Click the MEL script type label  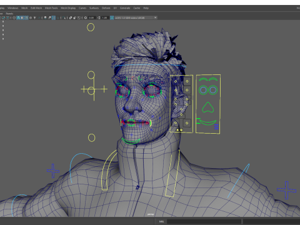pos(161,221)
